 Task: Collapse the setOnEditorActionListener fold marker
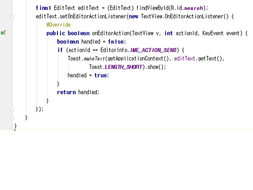[12, 17]
